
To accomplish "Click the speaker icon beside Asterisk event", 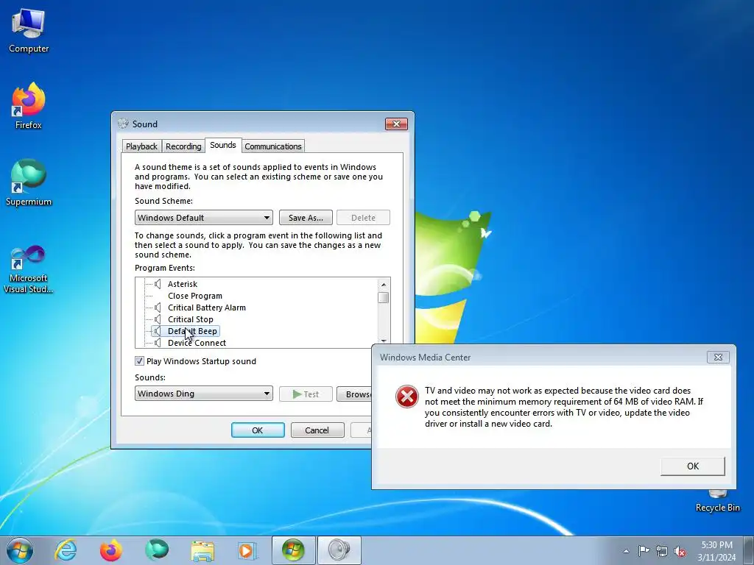I will tap(158, 284).
